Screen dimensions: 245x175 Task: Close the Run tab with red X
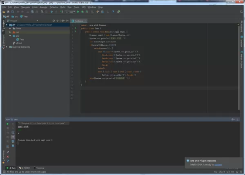click(8, 157)
